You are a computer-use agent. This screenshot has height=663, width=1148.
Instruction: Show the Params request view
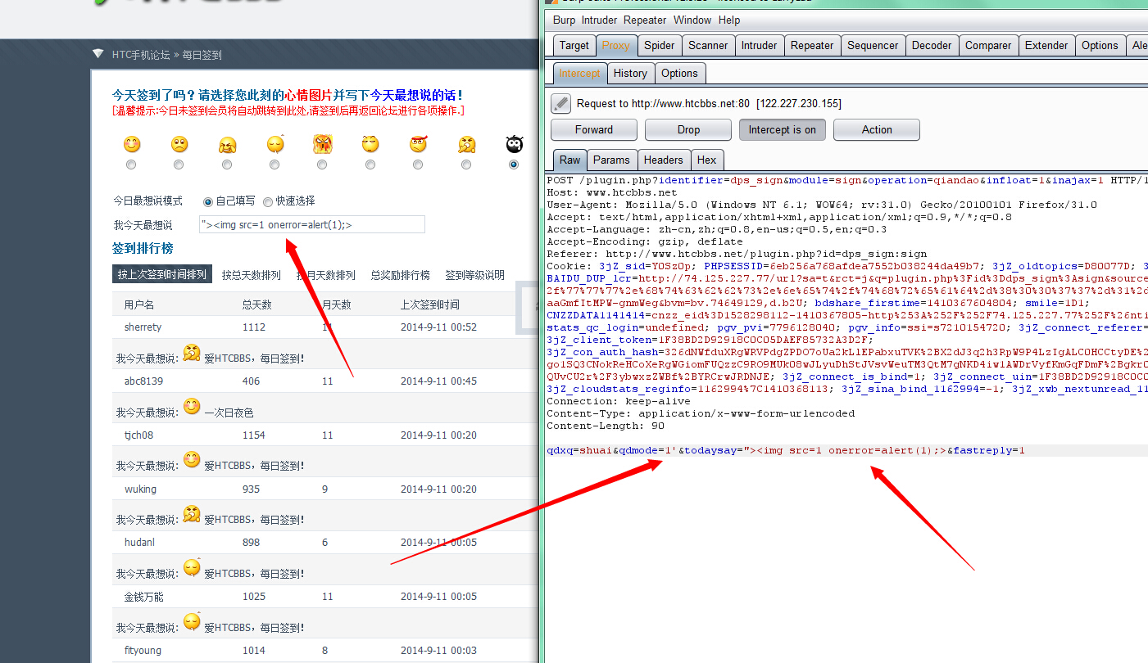click(x=611, y=160)
